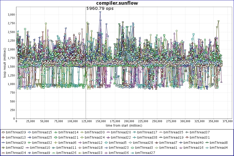
Task: Click the bmThread39 legend marker icon
Action: click(3, 132)
